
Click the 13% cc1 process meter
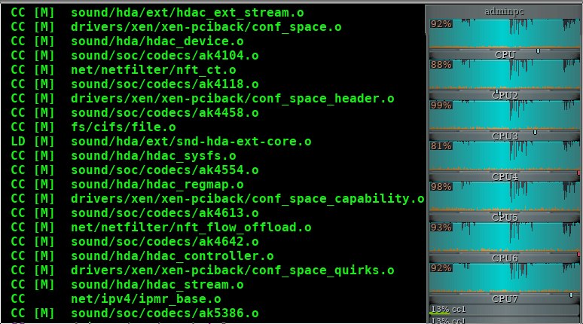click(505, 310)
